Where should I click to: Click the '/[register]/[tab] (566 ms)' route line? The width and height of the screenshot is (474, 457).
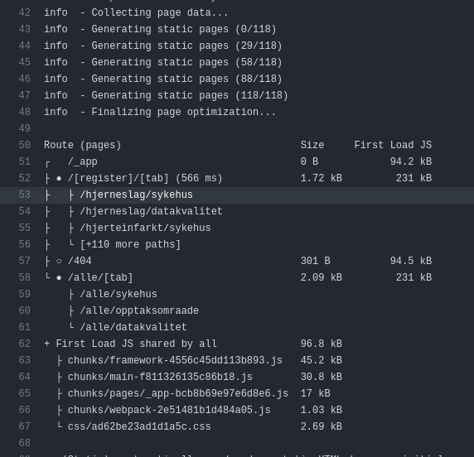pyautogui.click(x=145, y=178)
